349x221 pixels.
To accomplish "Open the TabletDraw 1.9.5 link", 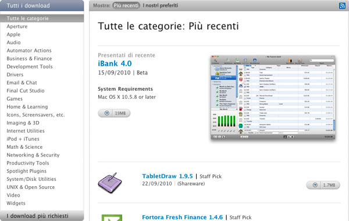I will pos(168,176).
